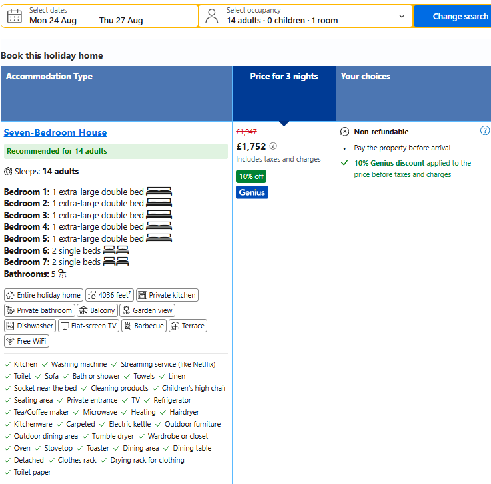The image size is (491, 484).
Task: Open the check-out date Thu 27 Aug
Action: point(121,21)
